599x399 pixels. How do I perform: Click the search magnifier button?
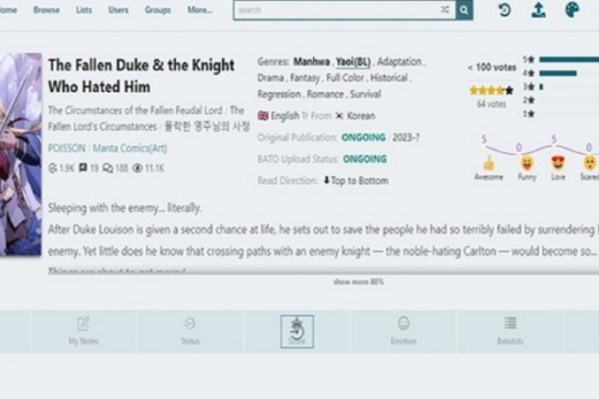coord(464,10)
